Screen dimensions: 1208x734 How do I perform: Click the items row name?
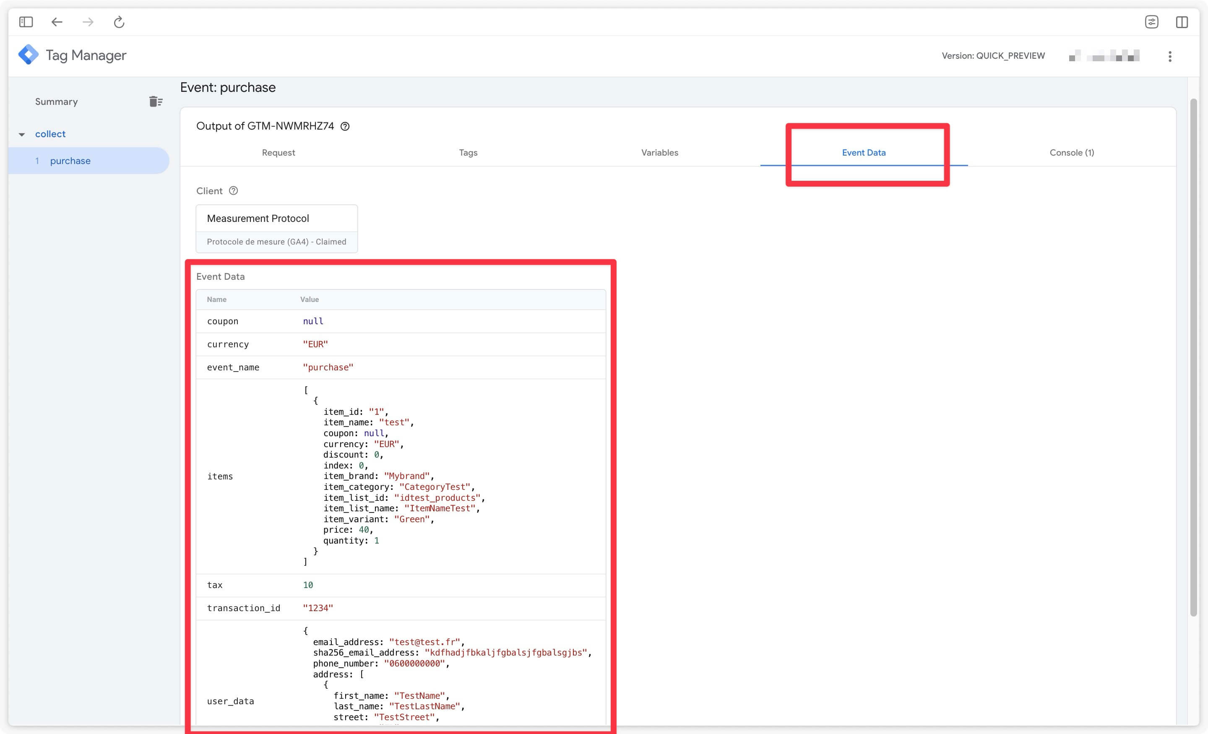[220, 476]
